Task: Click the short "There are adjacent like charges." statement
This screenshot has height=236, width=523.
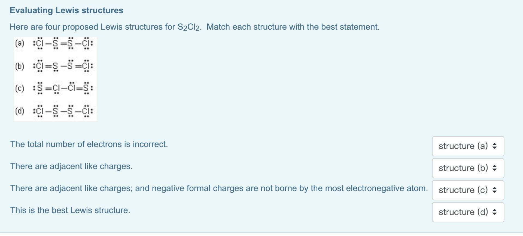Action: click(71, 166)
